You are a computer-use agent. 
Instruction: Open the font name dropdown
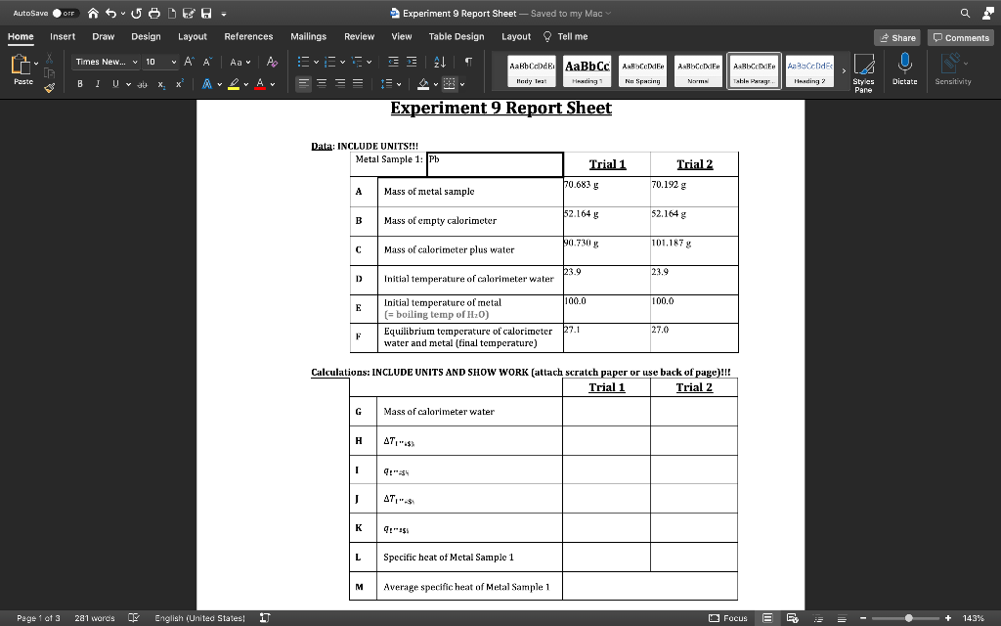point(135,62)
